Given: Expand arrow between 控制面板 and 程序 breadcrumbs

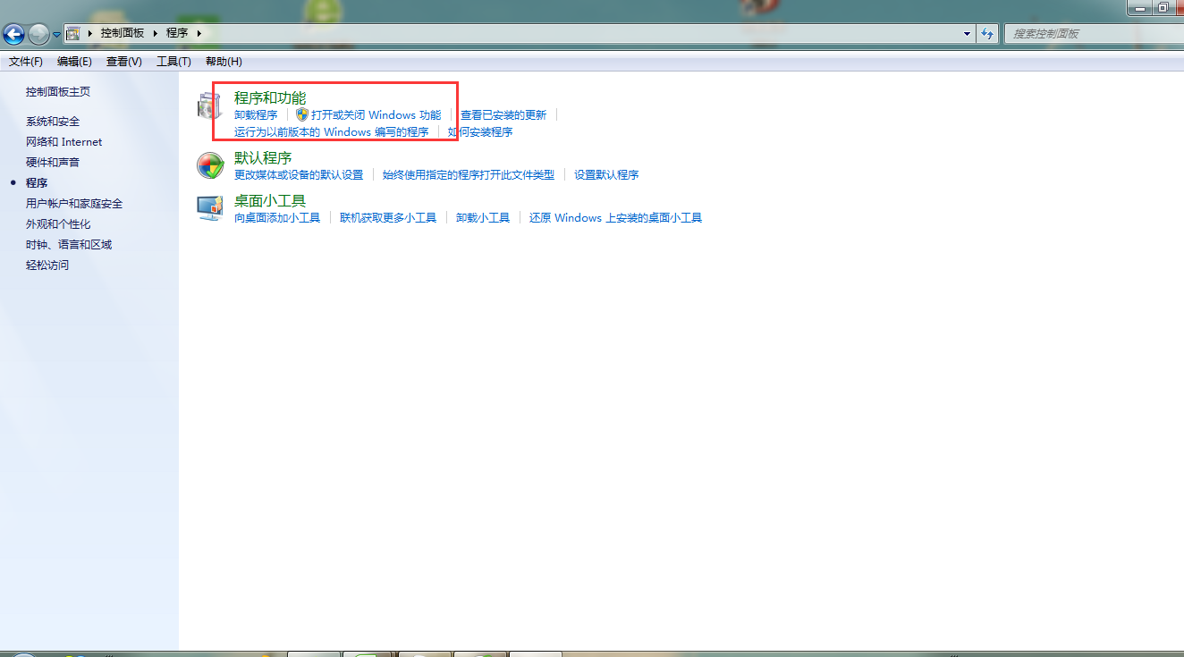Looking at the screenshot, I should (x=156, y=33).
